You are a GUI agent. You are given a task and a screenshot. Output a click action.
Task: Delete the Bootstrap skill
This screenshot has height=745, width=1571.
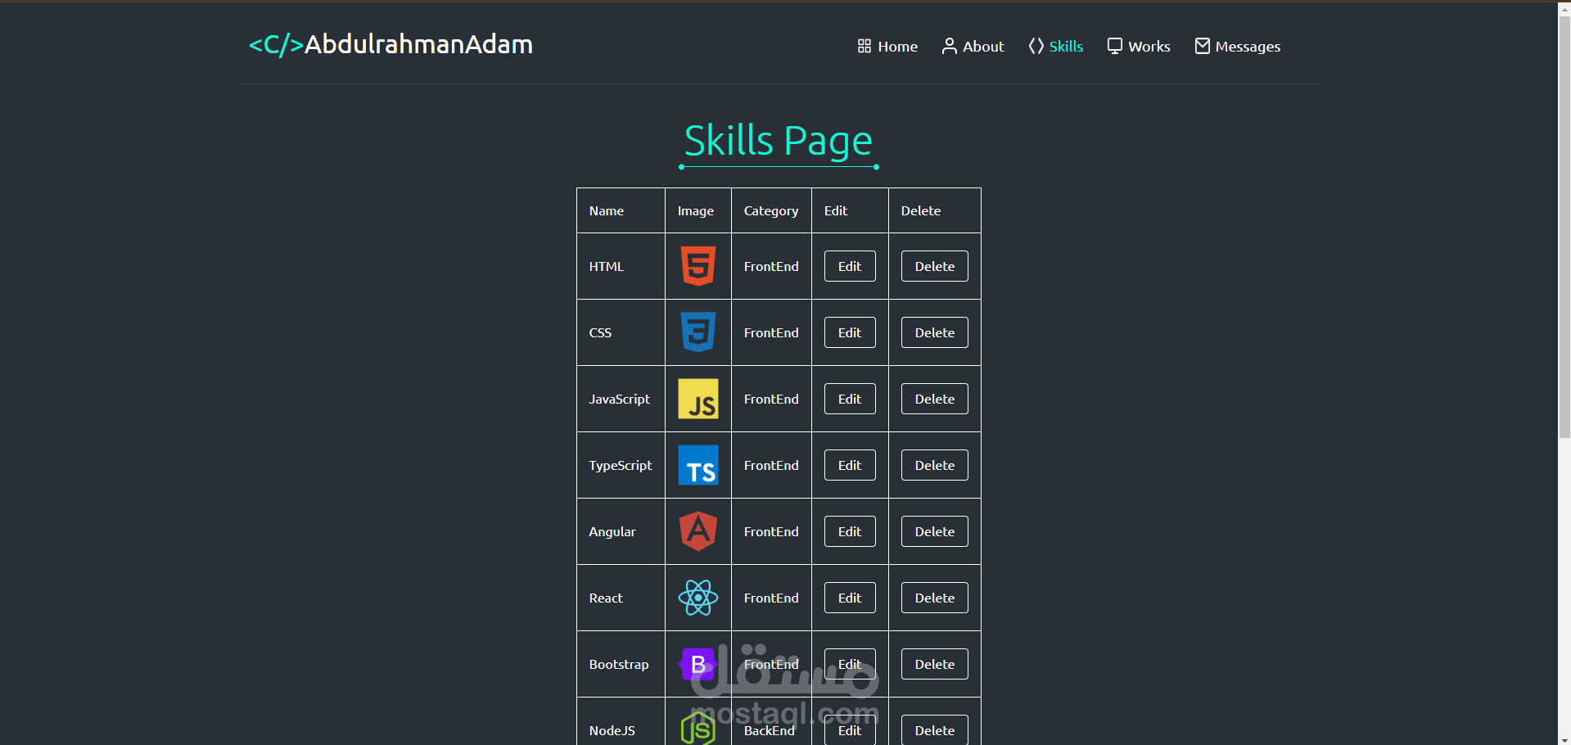click(935, 664)
